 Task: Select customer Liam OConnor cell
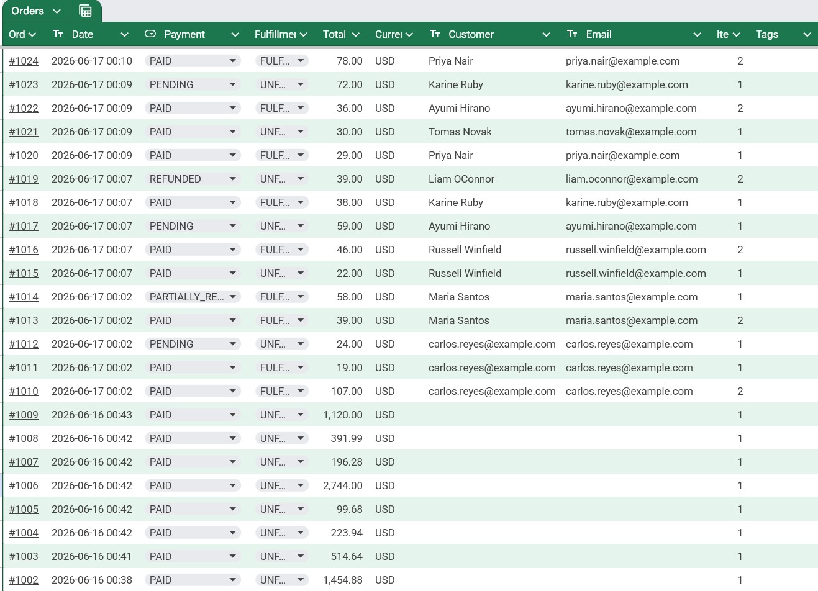pos(461,179)
